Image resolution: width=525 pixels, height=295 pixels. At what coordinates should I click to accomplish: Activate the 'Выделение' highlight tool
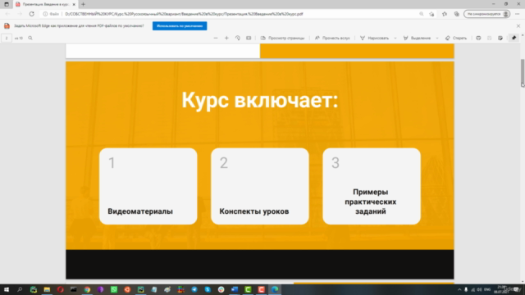point(417,39)
